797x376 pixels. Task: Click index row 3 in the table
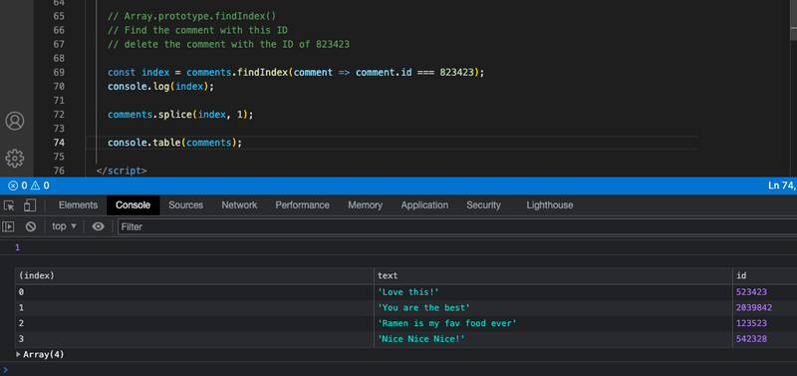pos(194,339)
